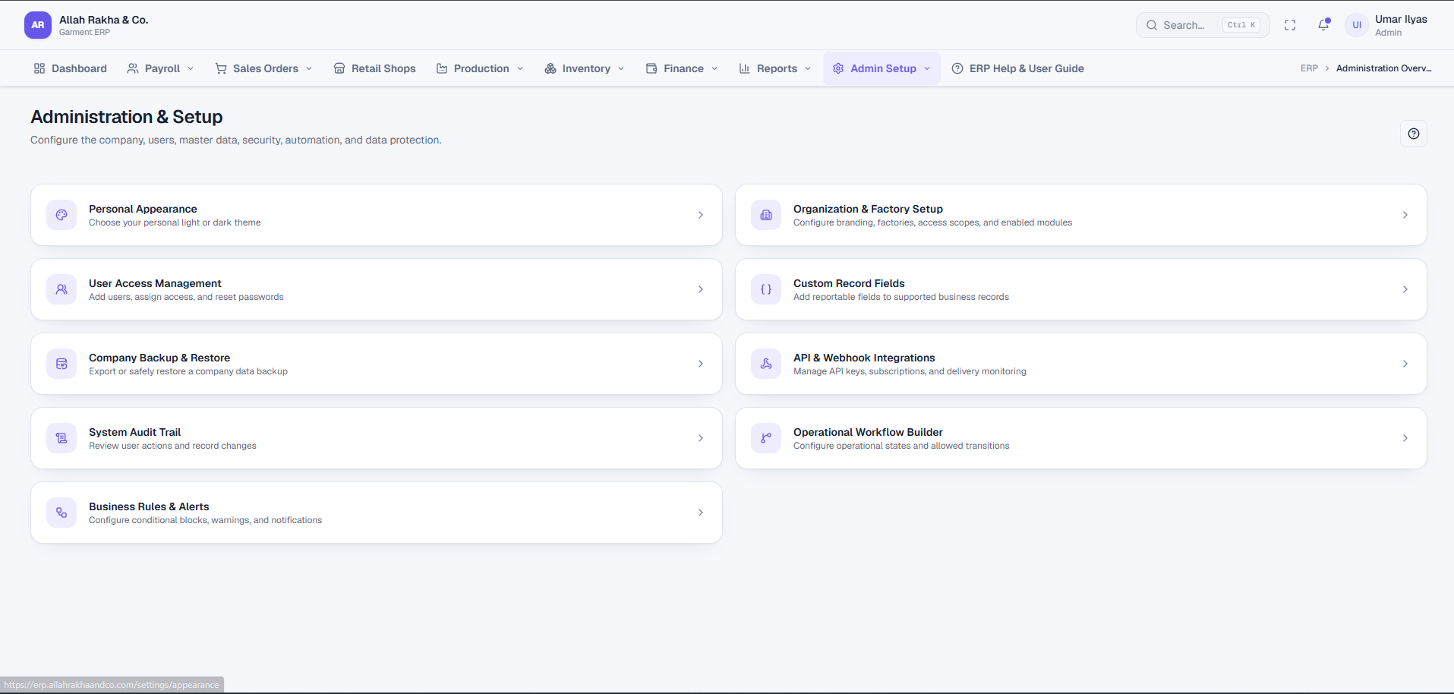Click the API & Webhook Integrations icon
Image resolution: width=1454 pixels, height=694 pixels.
766,364
